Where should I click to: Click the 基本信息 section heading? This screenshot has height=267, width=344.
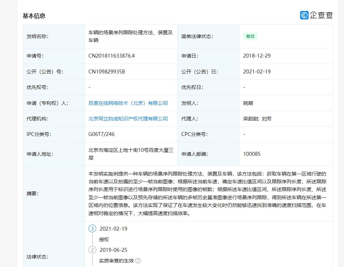coord(34,16)
